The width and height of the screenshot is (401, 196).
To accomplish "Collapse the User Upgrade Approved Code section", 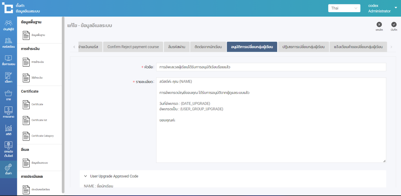I will 85,176.
